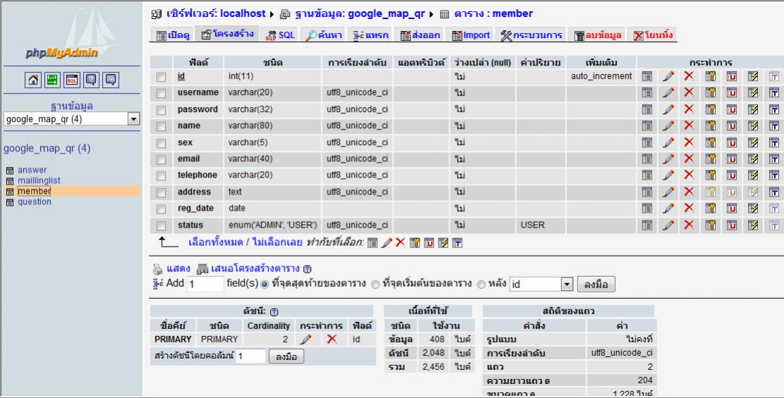
Task: Open the Operations (กระบวนการ) tab
Action: click(531, 35)
